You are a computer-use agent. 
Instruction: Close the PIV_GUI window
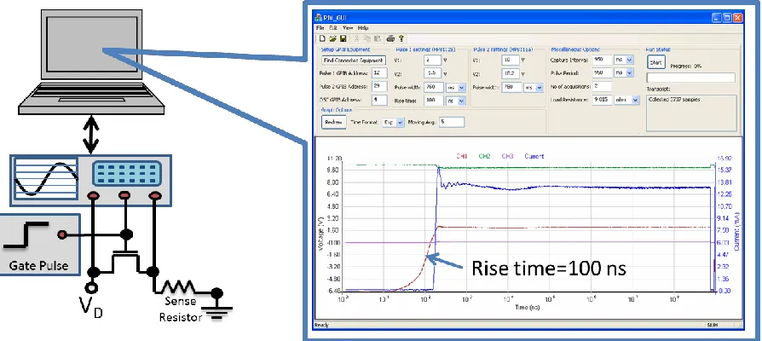point(738,18)
